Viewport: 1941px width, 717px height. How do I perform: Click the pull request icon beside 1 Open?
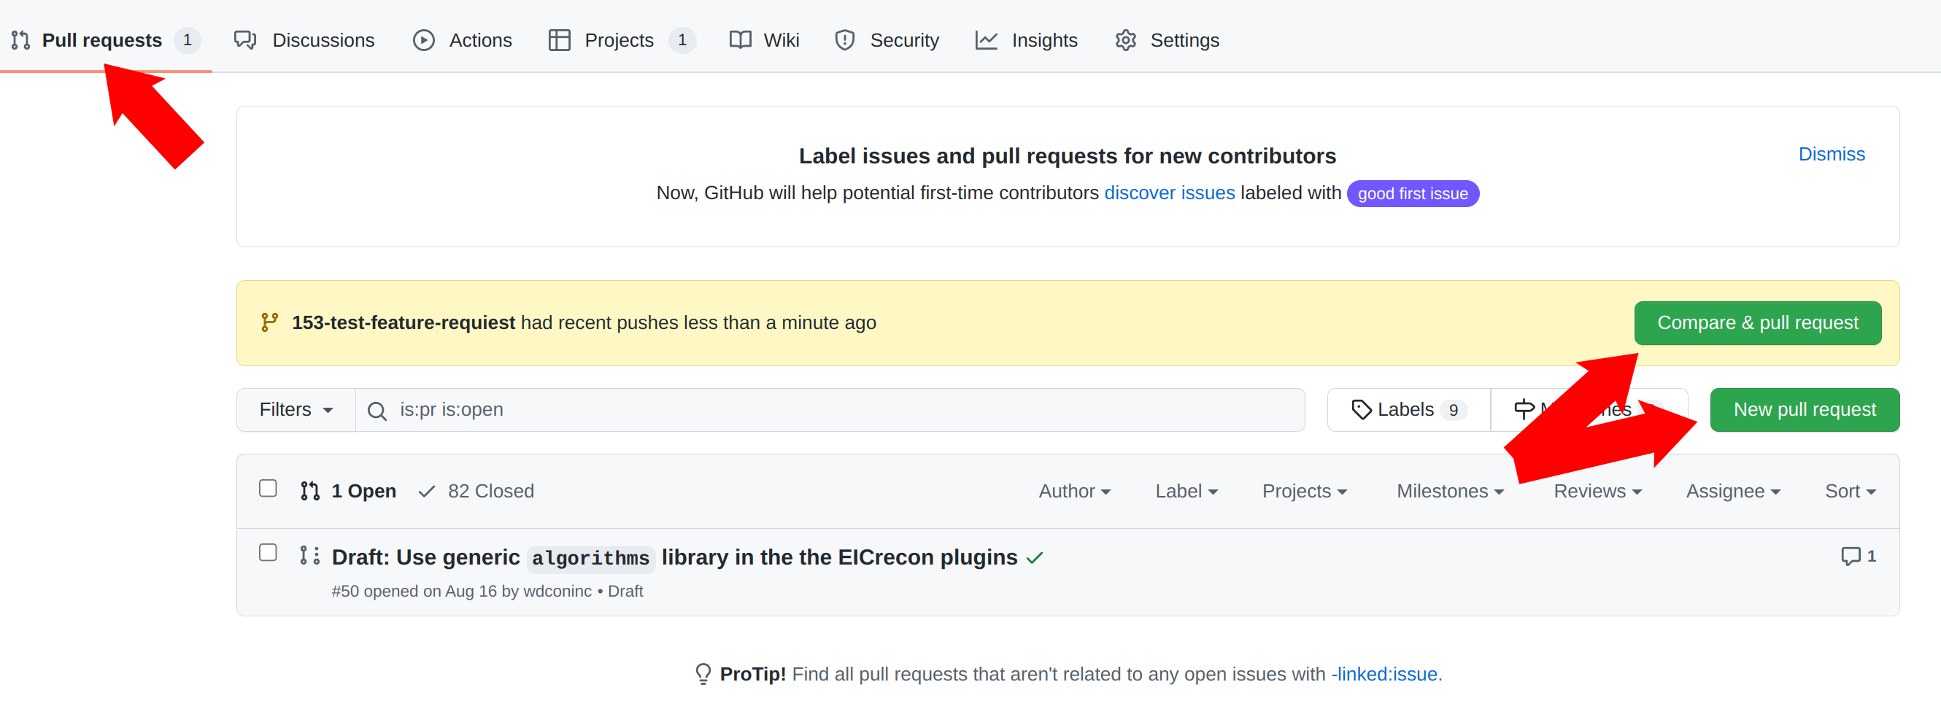pos(309,491)
